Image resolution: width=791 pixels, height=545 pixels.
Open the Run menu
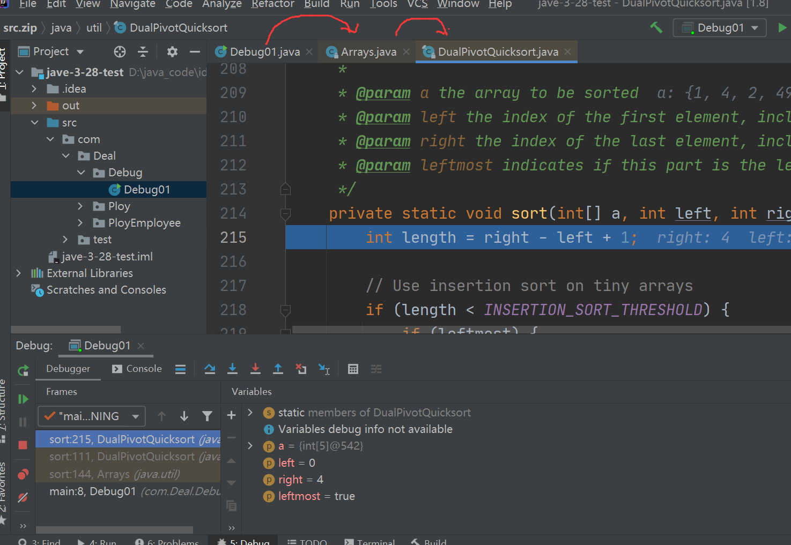coord(350,4)
